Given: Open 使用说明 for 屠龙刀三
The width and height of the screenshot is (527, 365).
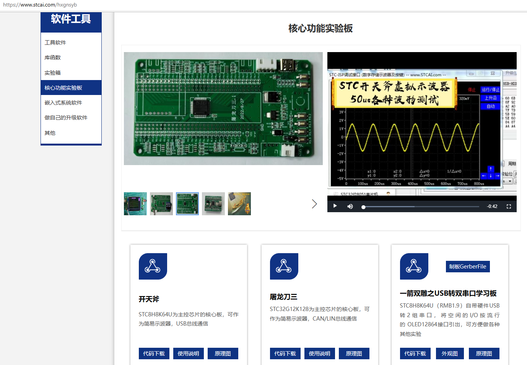Looking at the screenshot, I should click(x=320, y=354).
